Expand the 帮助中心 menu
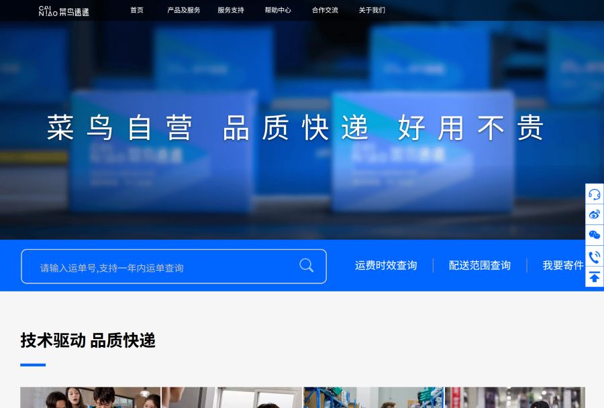 (x=278, y=11)
